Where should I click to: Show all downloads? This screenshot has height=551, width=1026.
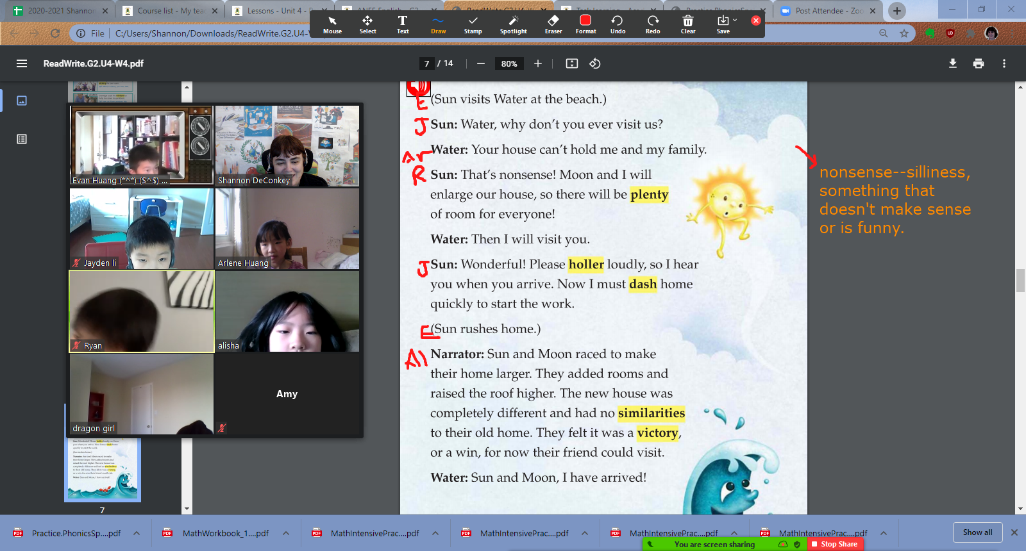click(977, 532)
